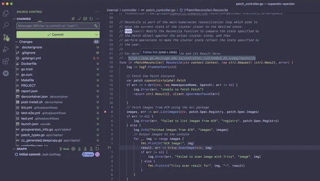Select go.sum in changes list

pyautogui.click(x=57, y=74)
